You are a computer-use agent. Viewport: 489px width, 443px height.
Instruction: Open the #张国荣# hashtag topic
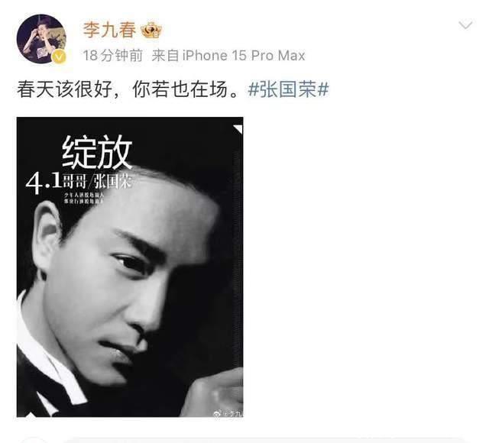288,89
